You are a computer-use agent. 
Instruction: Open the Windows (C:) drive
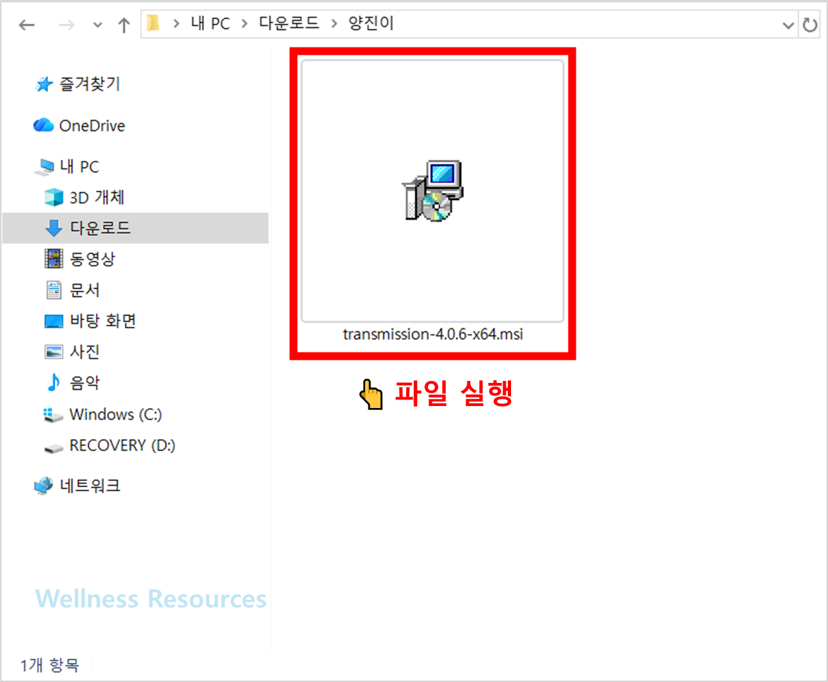(116, 415)
